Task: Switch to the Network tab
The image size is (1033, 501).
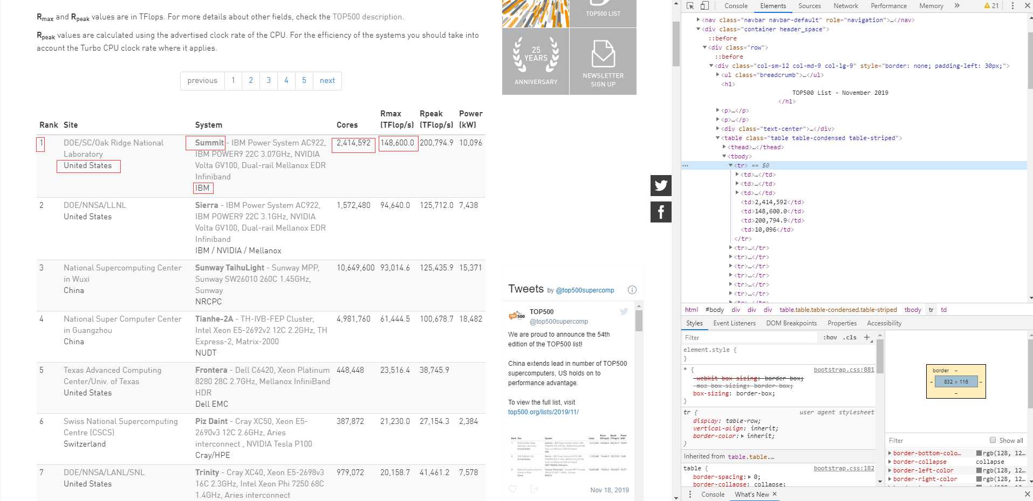Action: pyautogui.click(x=846, y=6)
